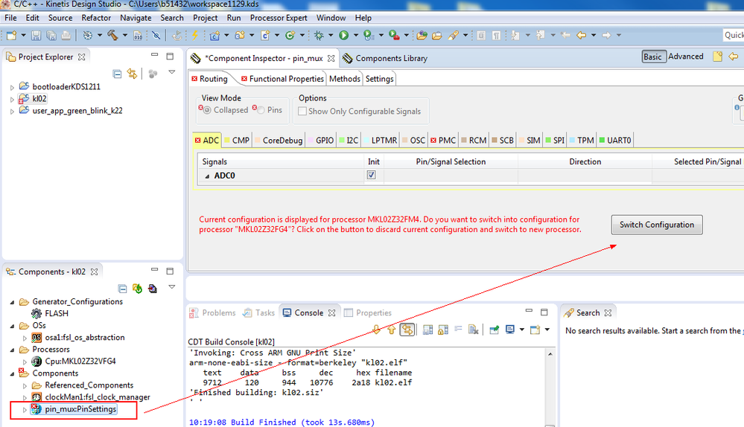Screen dimensions: 744x427
Task: Open the Methods tab
Action: 345,79
